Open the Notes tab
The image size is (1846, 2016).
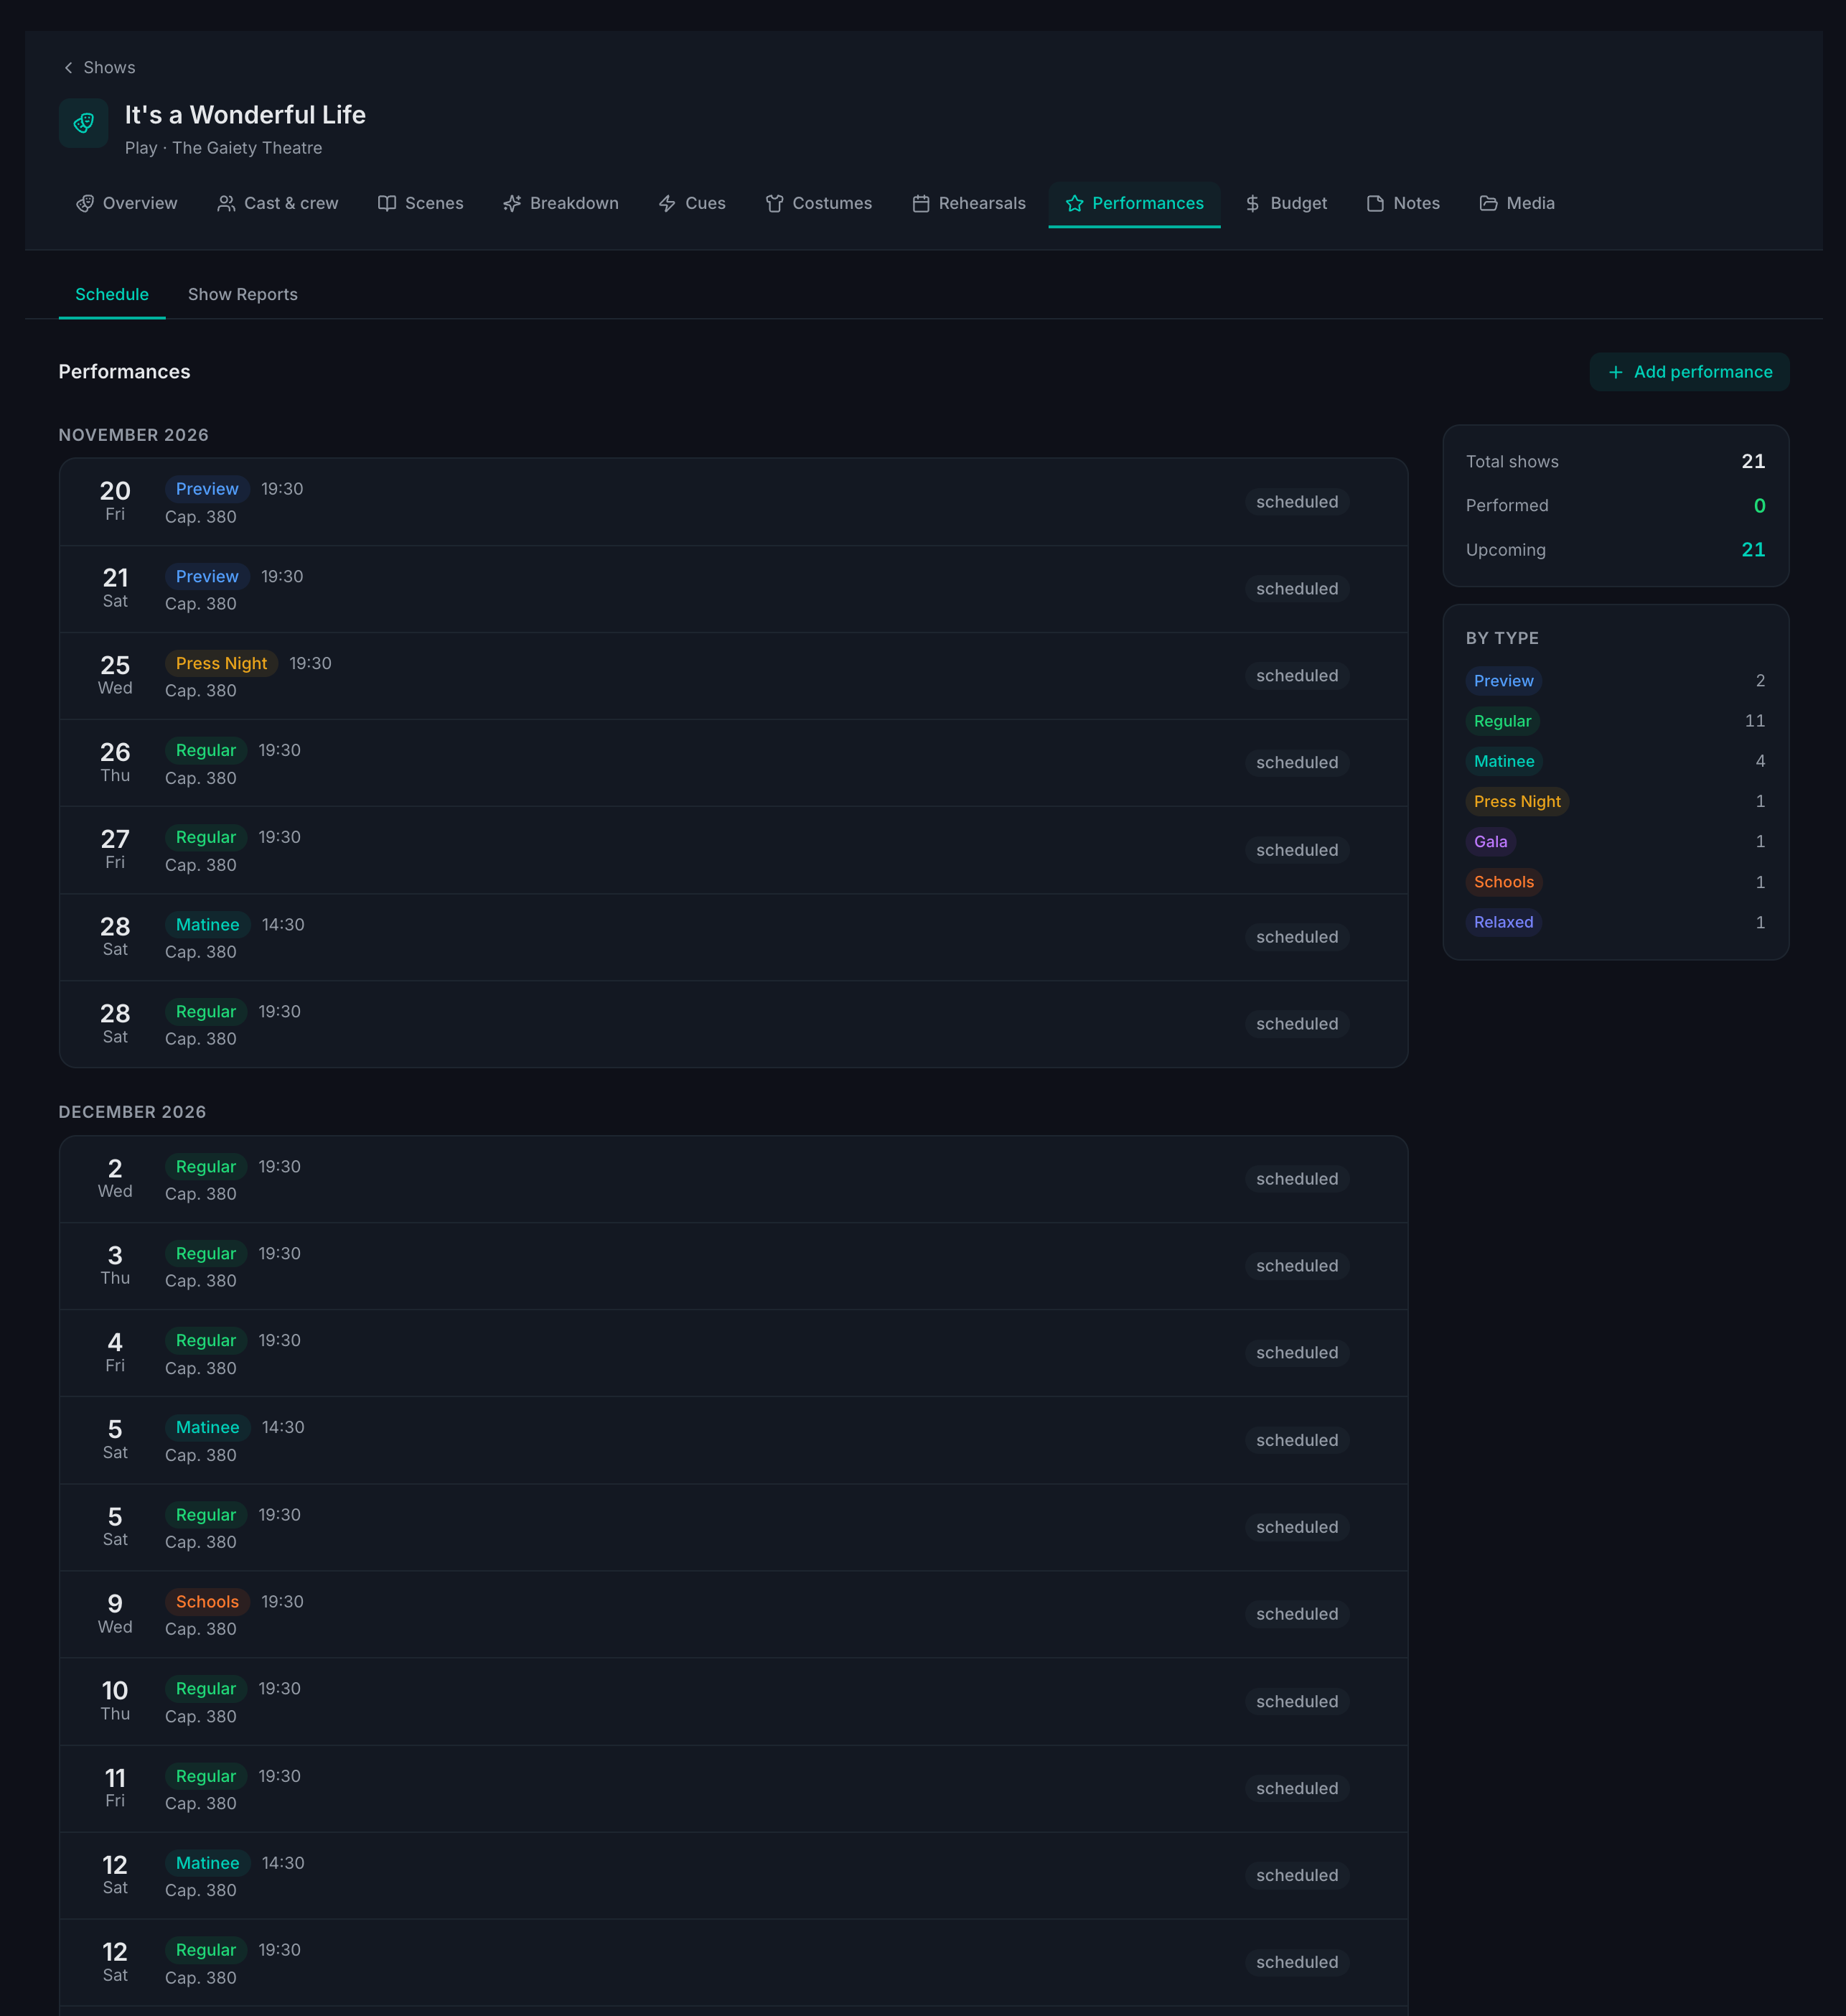click(1403, 204)
